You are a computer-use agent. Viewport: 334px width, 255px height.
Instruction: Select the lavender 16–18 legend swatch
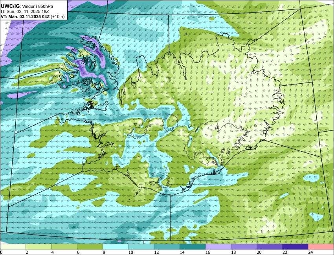coord(218,247)
